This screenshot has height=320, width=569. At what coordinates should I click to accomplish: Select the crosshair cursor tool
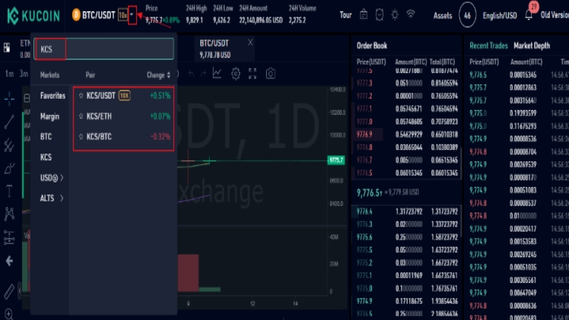point(9,98)
